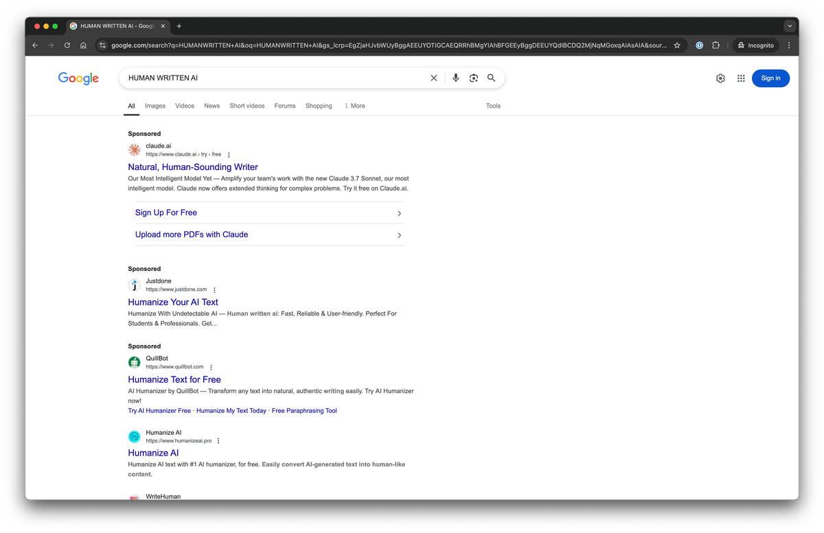This screenshot has height=533, width=824.
Task: Click claude.ai favicon in sponsored result
Action: coord(135,150)
